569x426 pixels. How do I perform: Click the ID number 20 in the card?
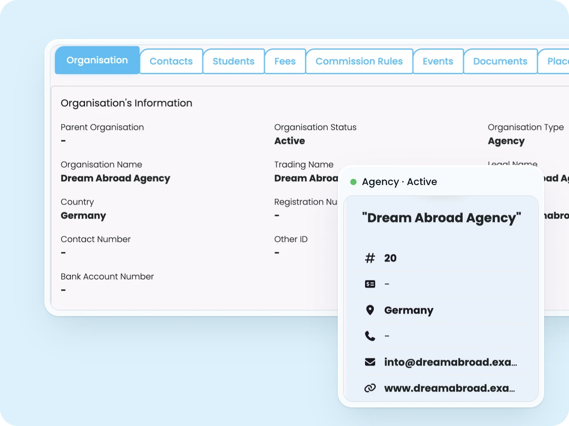pos(390,258)
